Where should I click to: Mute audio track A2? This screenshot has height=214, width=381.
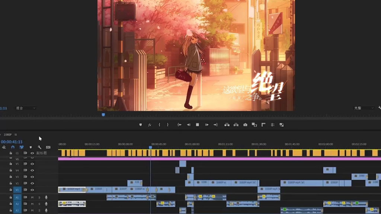[32, 204]
